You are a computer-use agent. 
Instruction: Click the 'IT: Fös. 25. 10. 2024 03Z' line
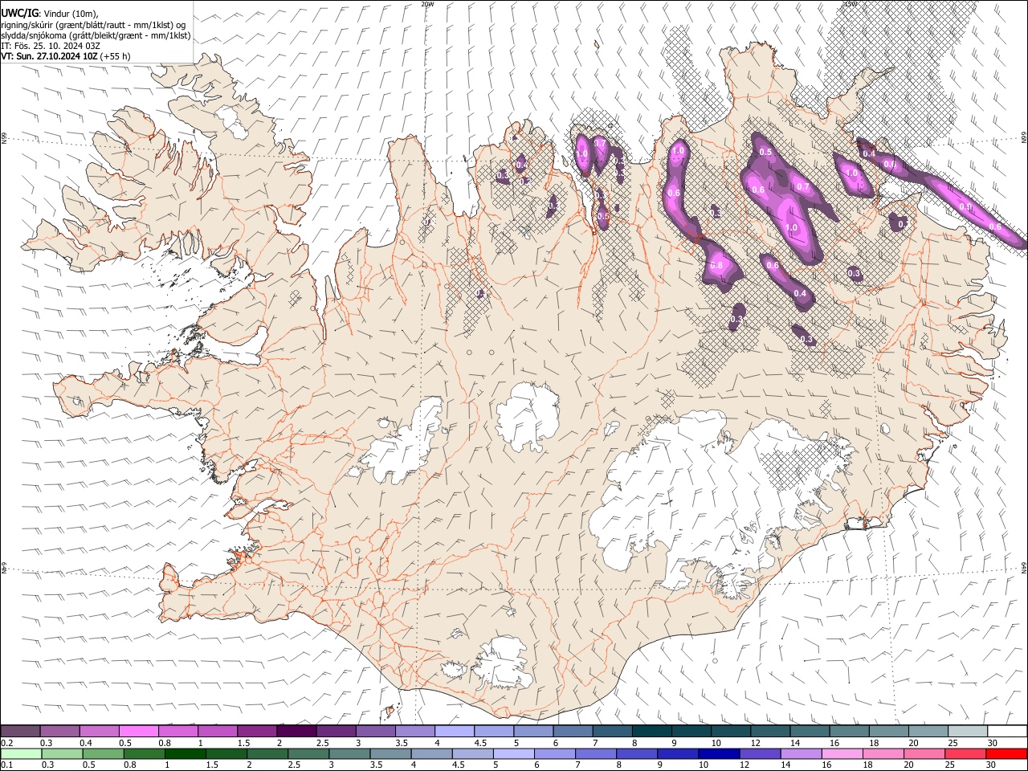pos(50,46)
